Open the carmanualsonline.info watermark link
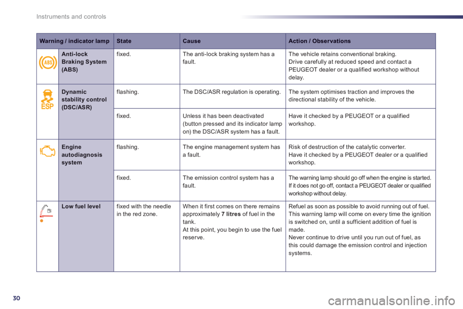The height and width of the screenshot is (309, 463). [392, 301]
